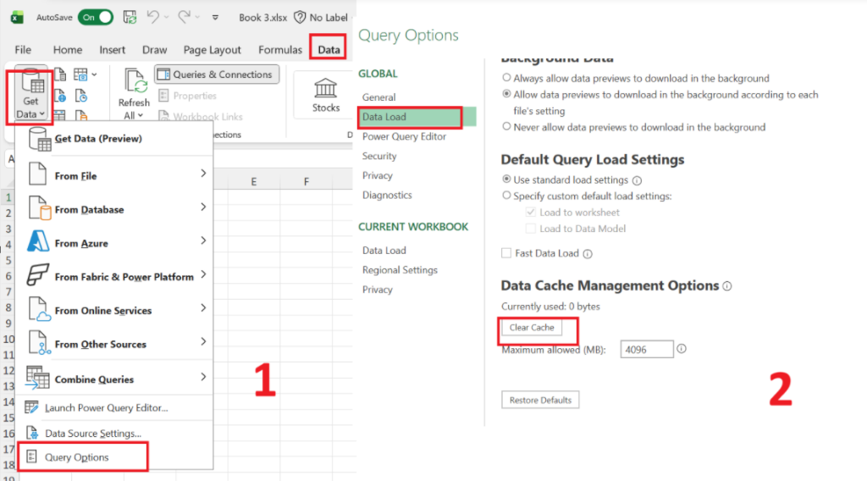Click column F header in worksheet
The image size is (867, 481).
coord(306,181)
